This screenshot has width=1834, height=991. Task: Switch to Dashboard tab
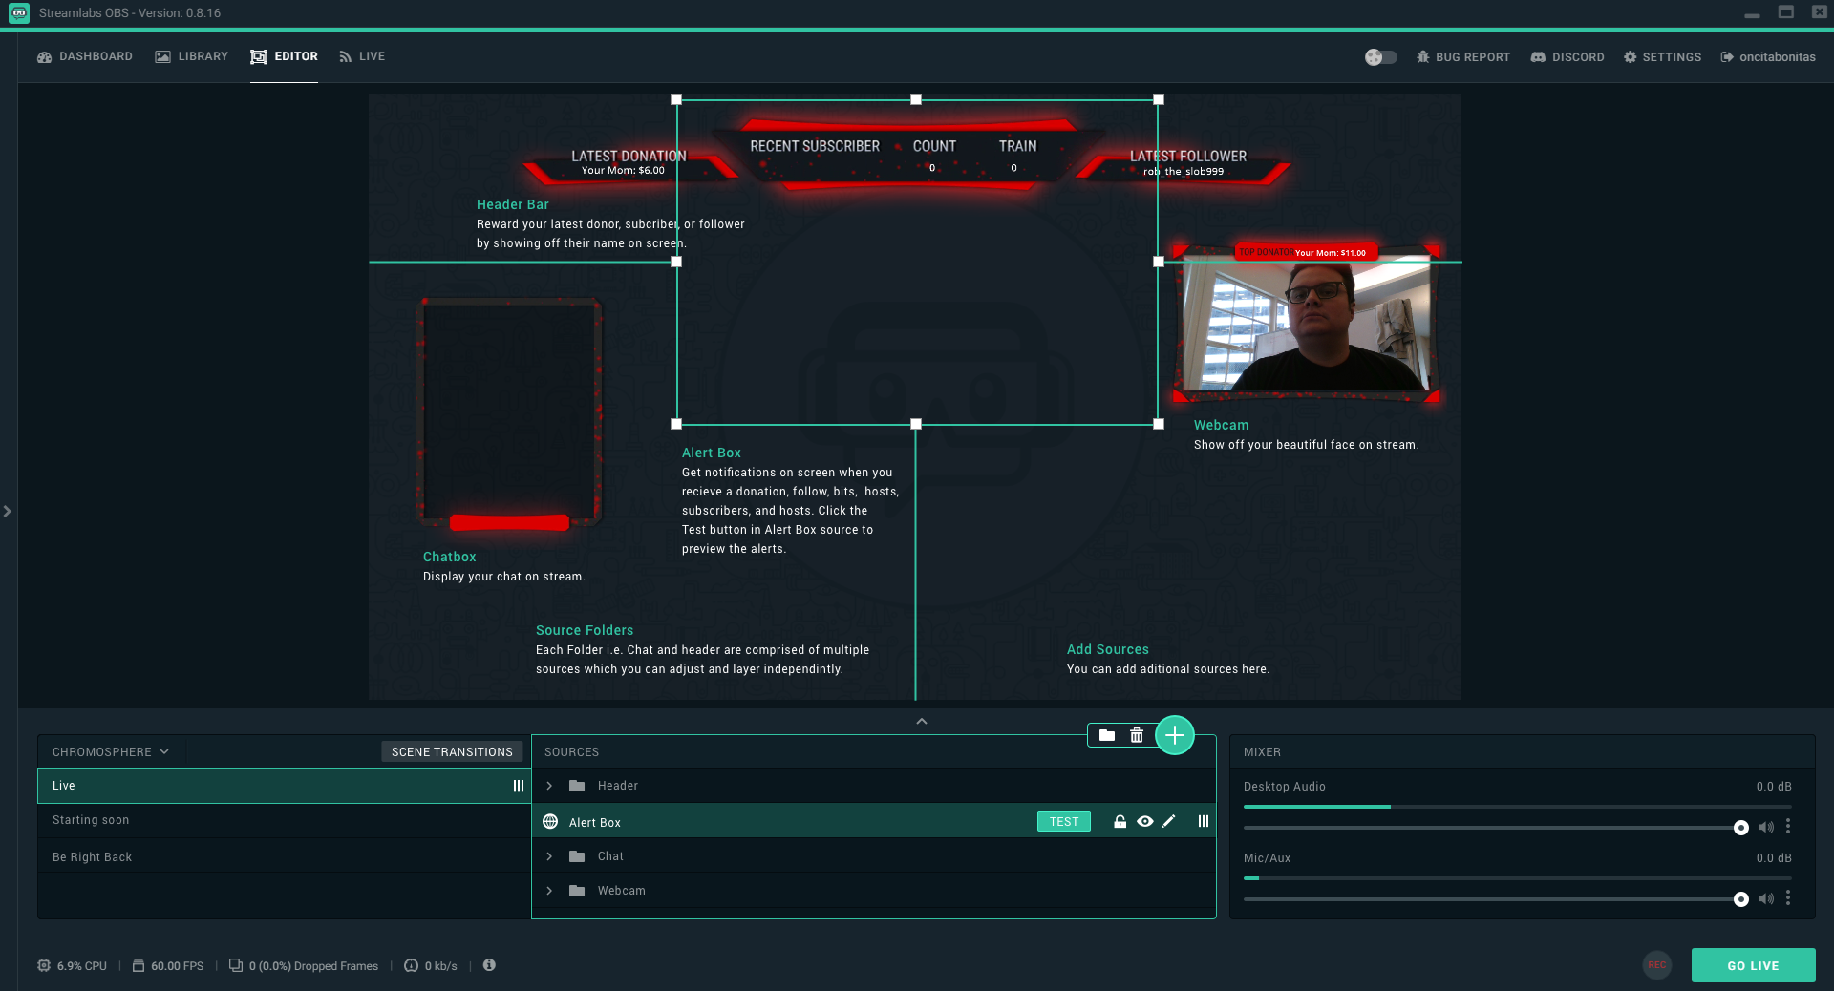click(x=85, y=56)
